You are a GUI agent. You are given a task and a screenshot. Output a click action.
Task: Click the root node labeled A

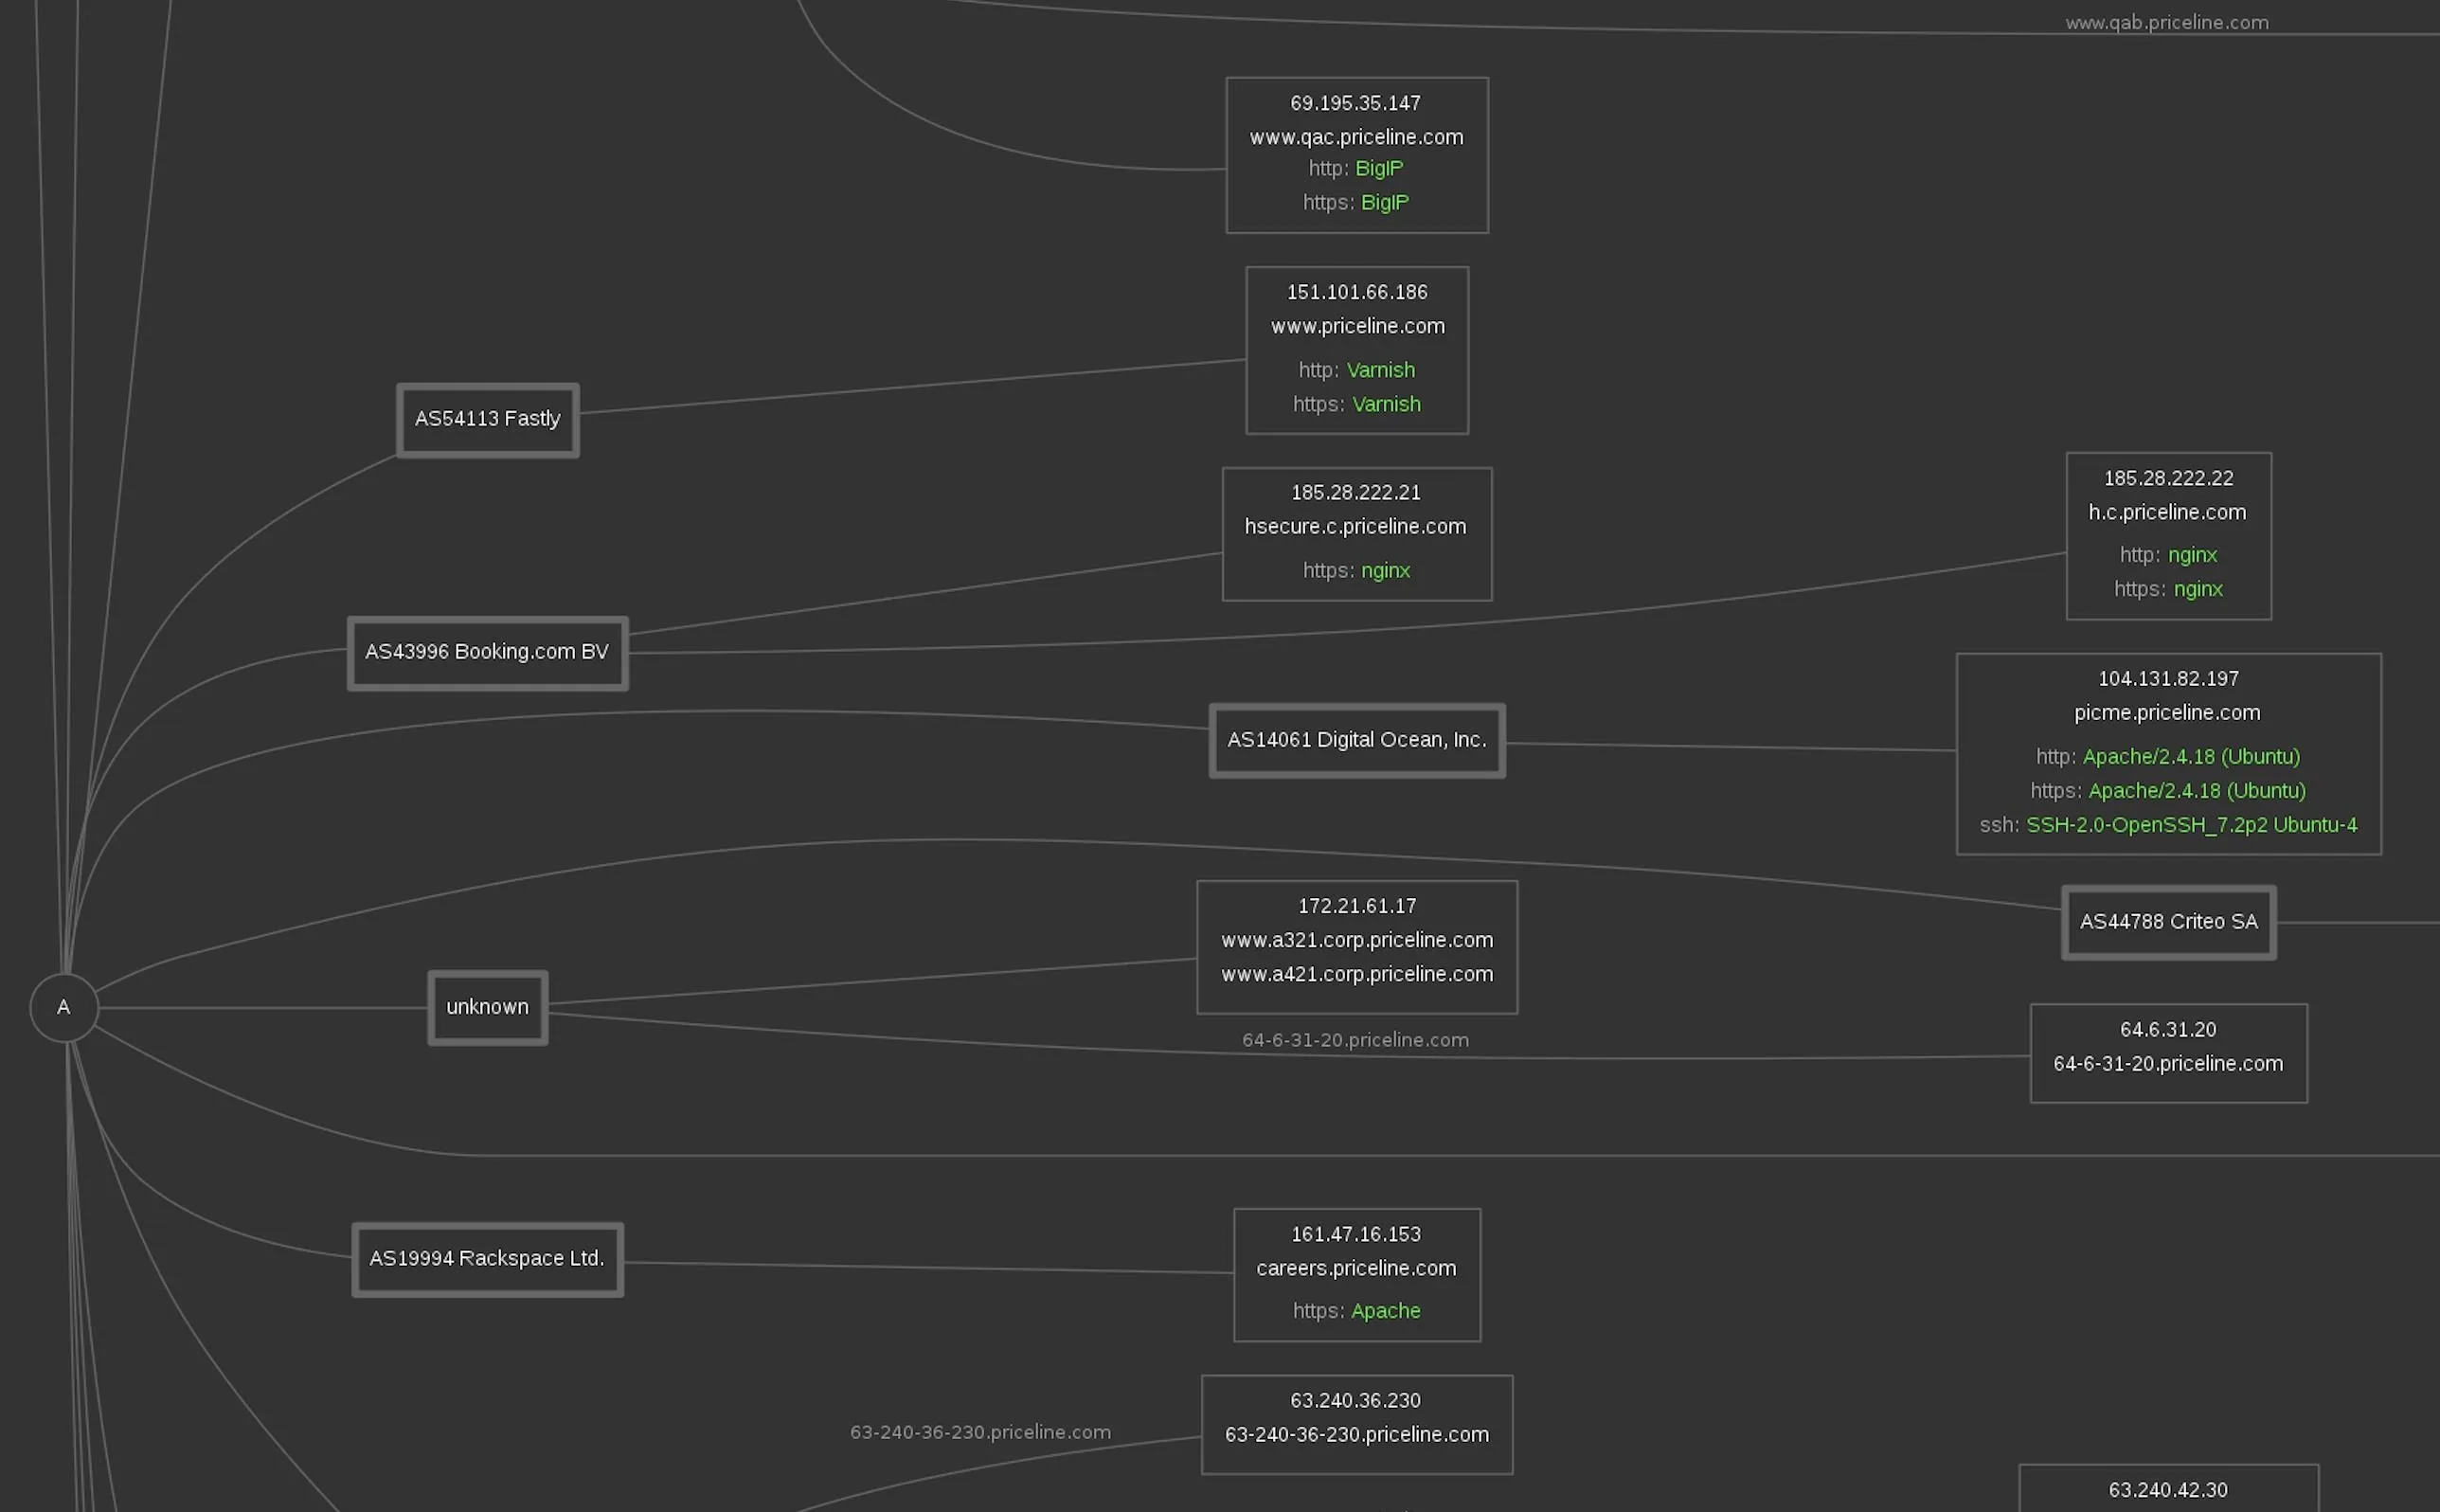(64, 1007)
